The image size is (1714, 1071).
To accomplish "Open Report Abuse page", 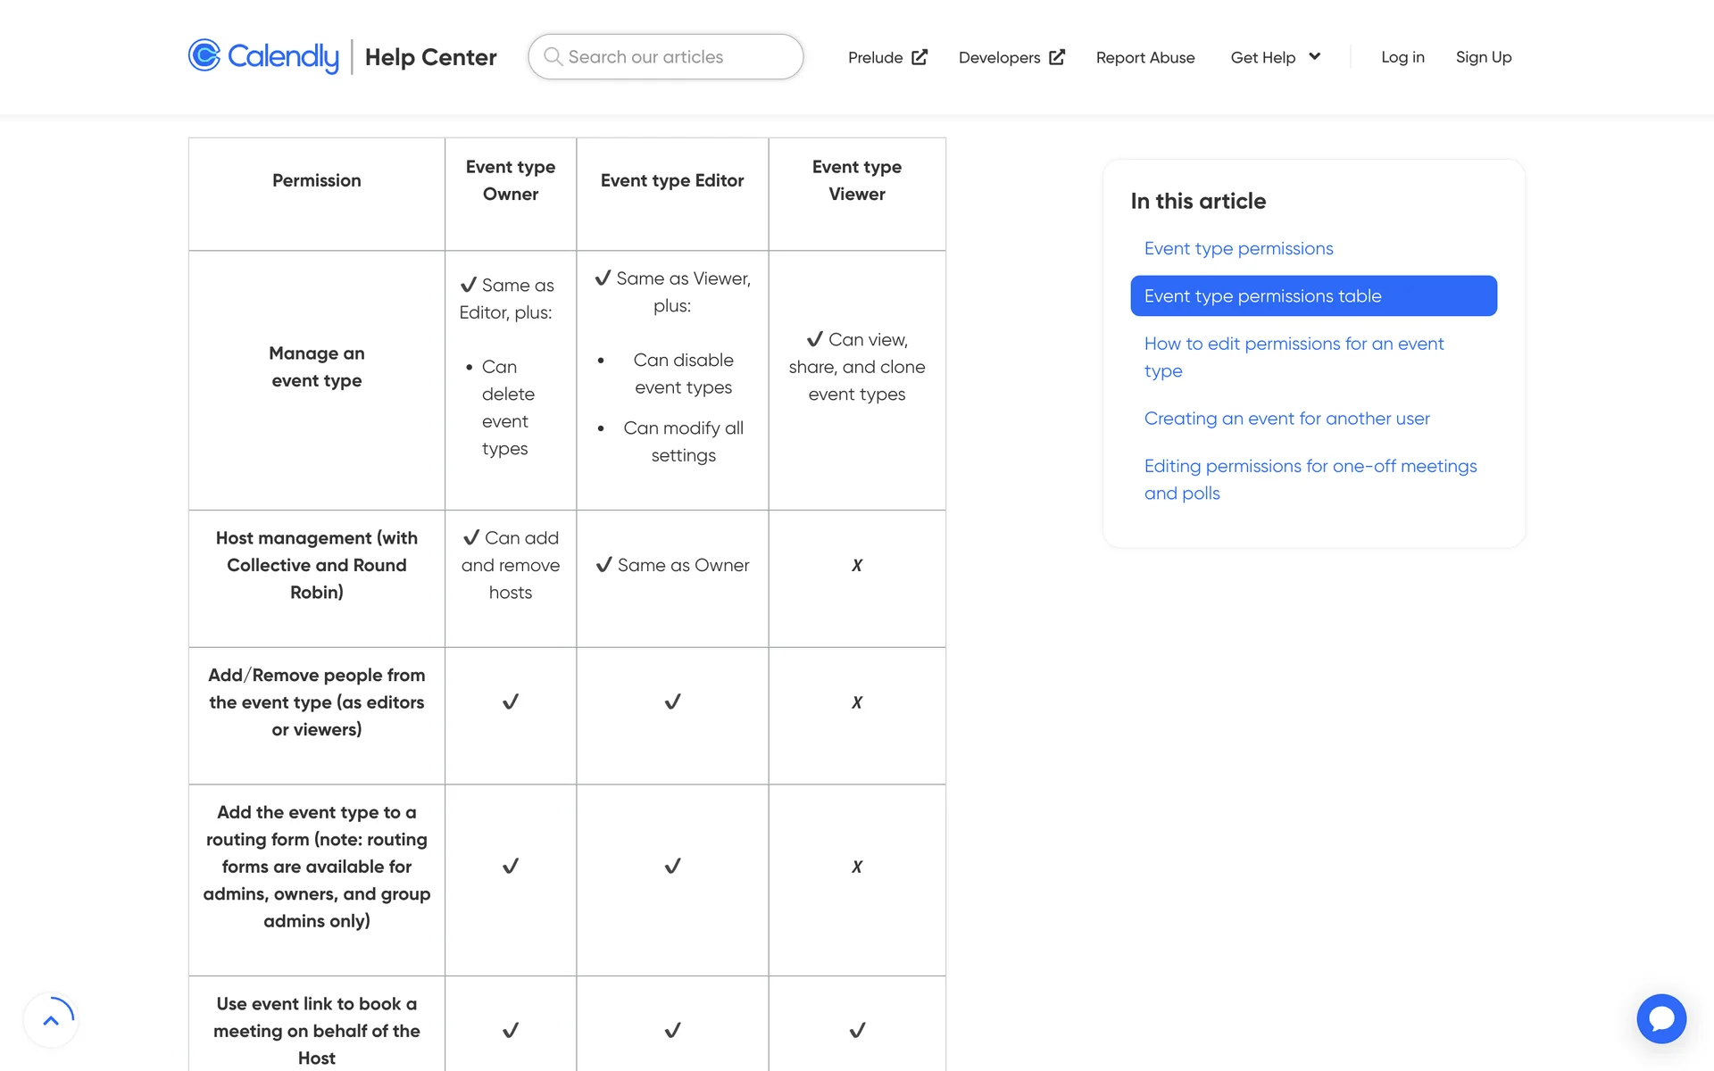I will (x=1144, y=57).
